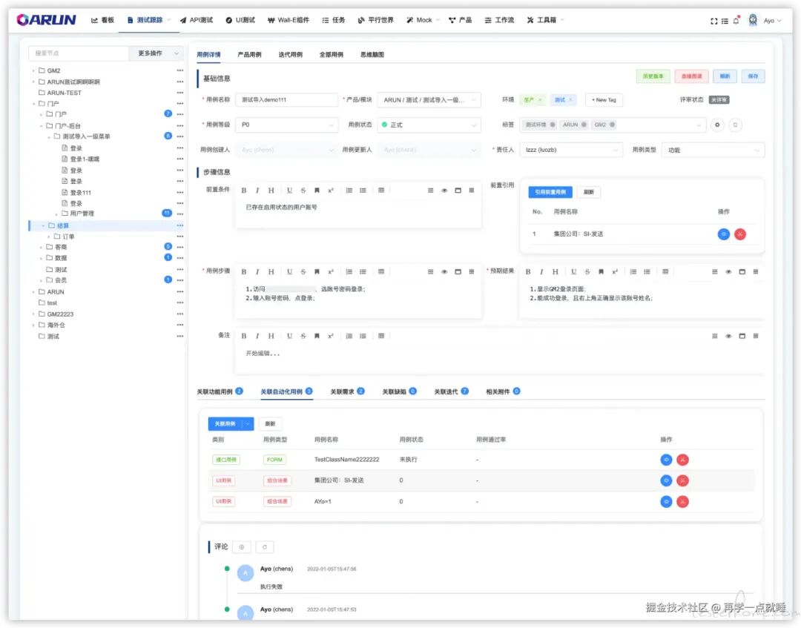Open the API测试 top menu
This screenshot has height=628, width=801.
pos(197,20)
